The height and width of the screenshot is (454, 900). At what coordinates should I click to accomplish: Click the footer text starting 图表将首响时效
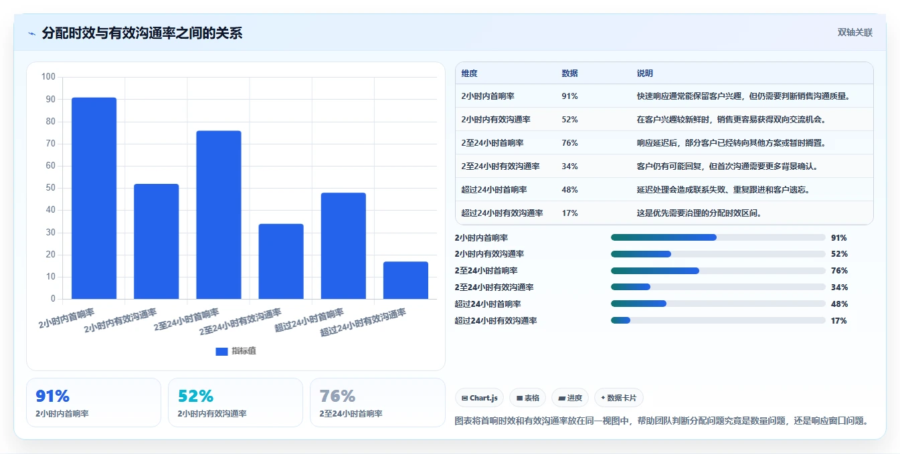(x=662, y=421)
